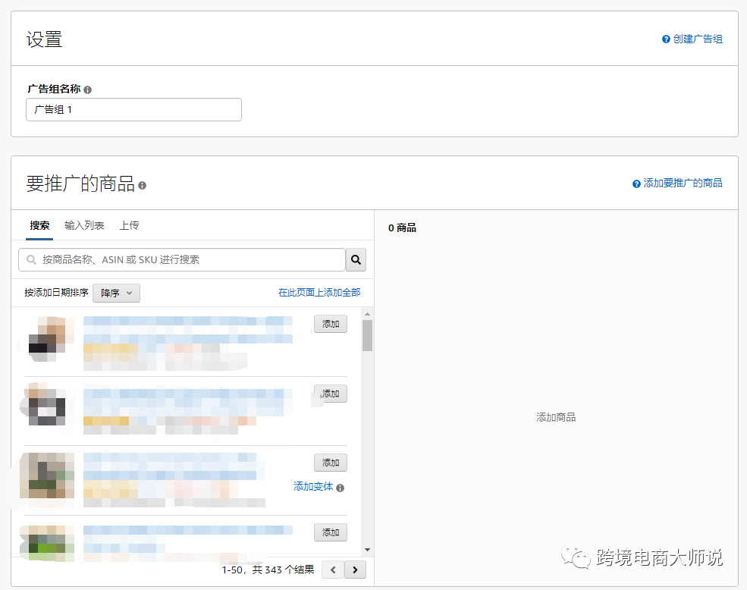The image size is (747, 590).
Task: Click the 广告组 1 name input field
Action: (133, 109)
